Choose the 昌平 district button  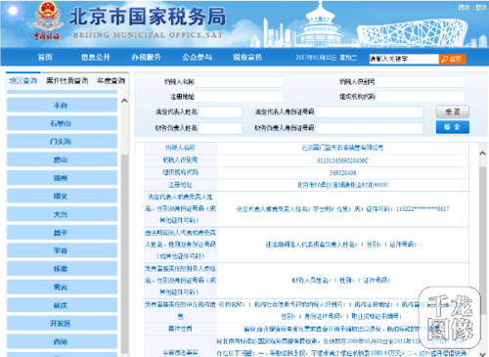pyautogui.click(x=62, y=233)
